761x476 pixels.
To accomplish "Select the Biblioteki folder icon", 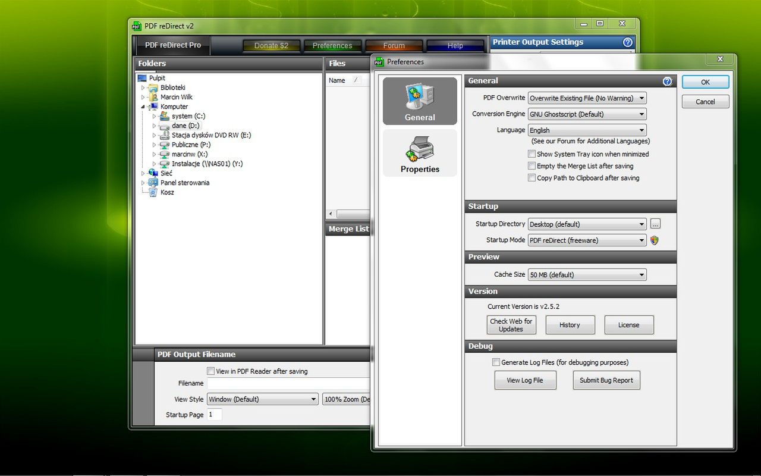I will [153, 87].
